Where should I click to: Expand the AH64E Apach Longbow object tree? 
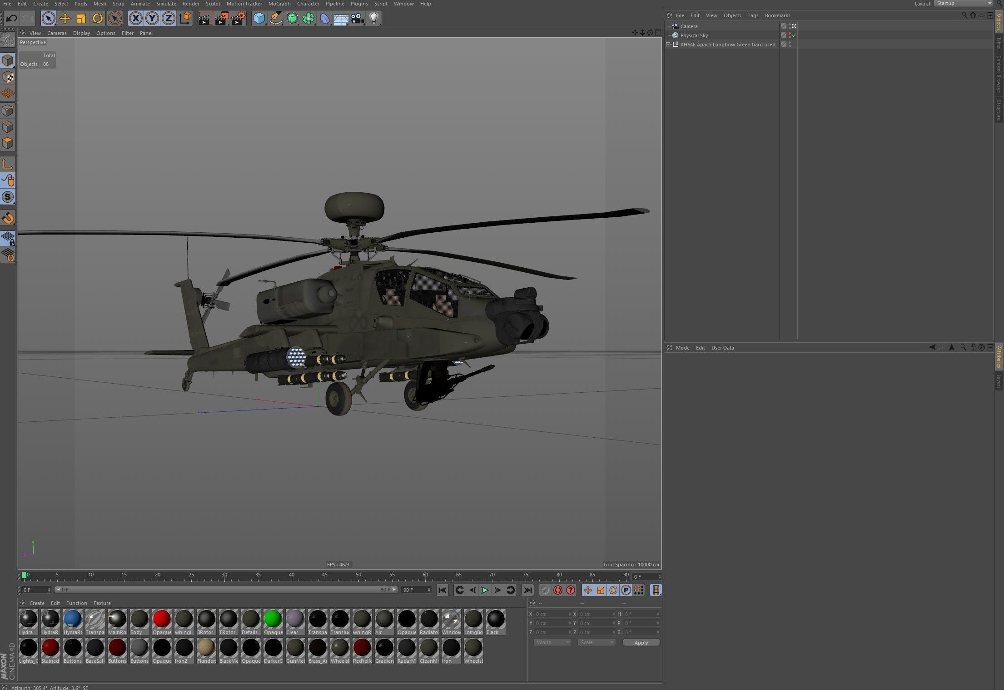(x=668, y=45)
